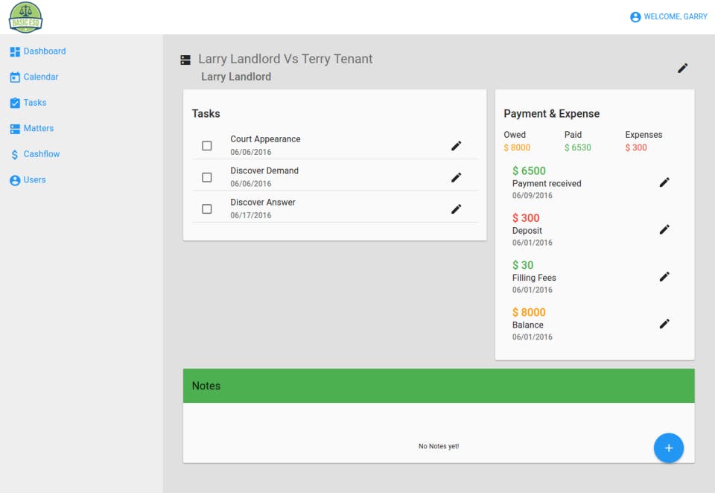The height and width of the screenshot is (493, 715).
Task: Open the Dashboard page
Action: pos(44,51)
